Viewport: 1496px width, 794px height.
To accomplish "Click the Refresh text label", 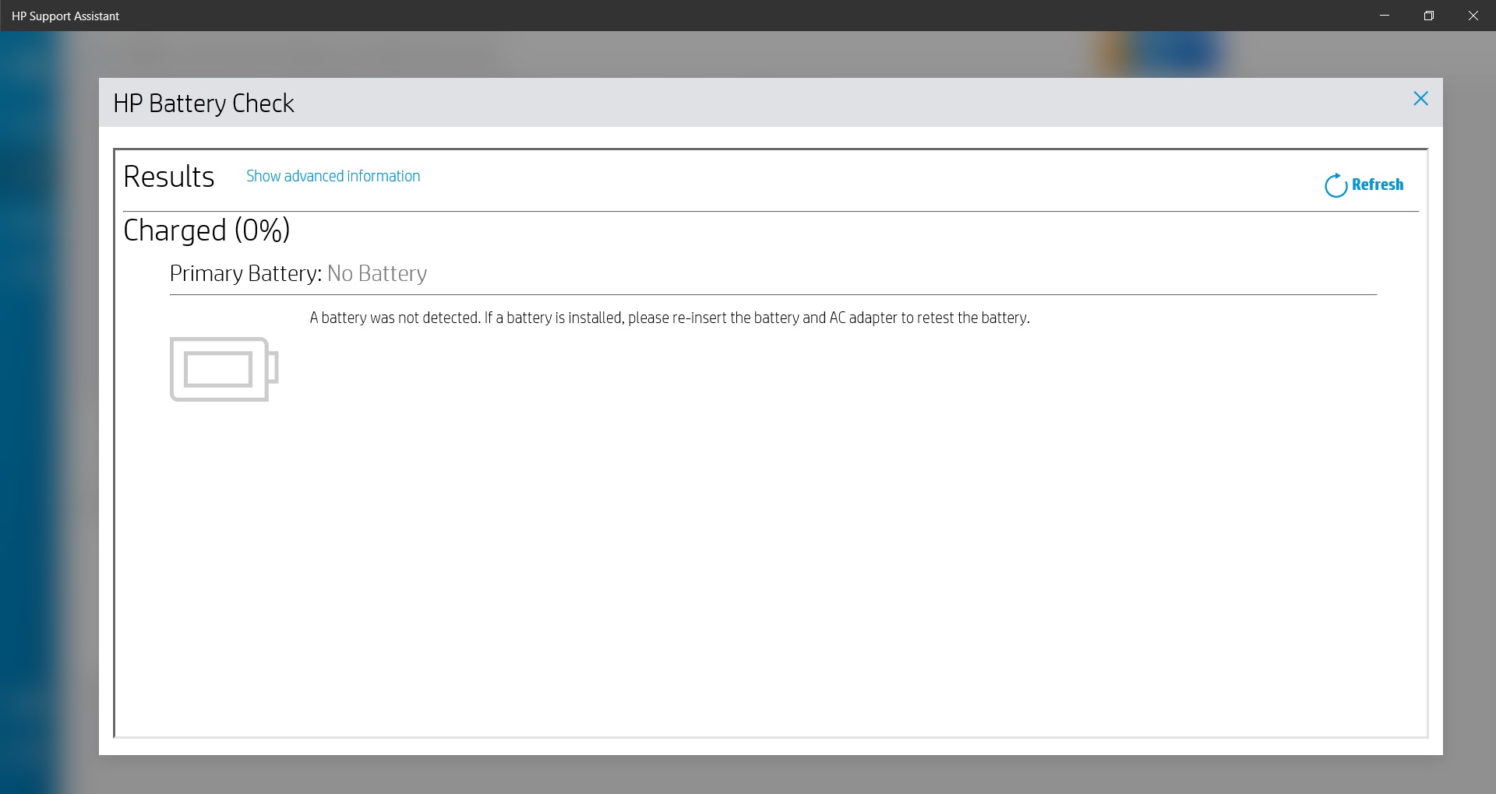I will click(1378, 184).
